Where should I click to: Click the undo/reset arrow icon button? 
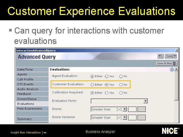coord(160,56)
